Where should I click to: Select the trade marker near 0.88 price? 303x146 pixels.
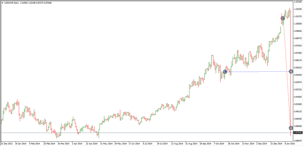click(x=291, y=128)
